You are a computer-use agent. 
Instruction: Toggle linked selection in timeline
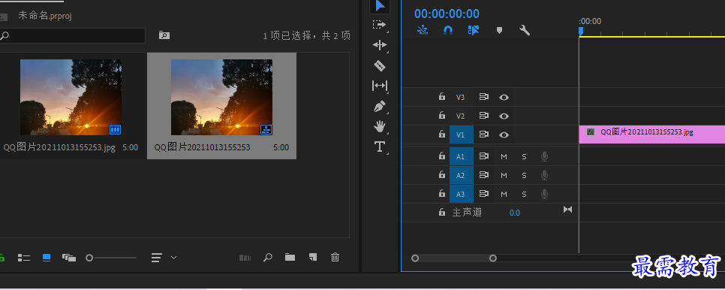[474, 30]
